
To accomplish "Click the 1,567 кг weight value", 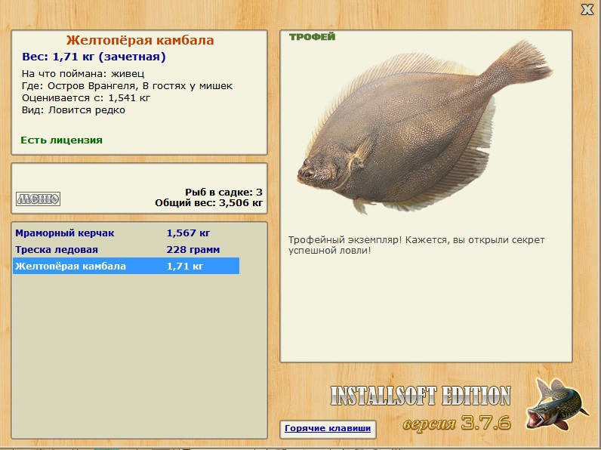I will (188, 233).
